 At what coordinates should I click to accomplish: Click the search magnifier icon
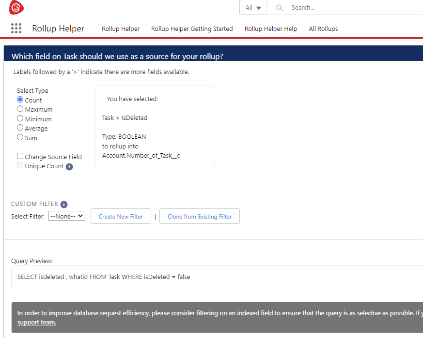coord(280,8)
